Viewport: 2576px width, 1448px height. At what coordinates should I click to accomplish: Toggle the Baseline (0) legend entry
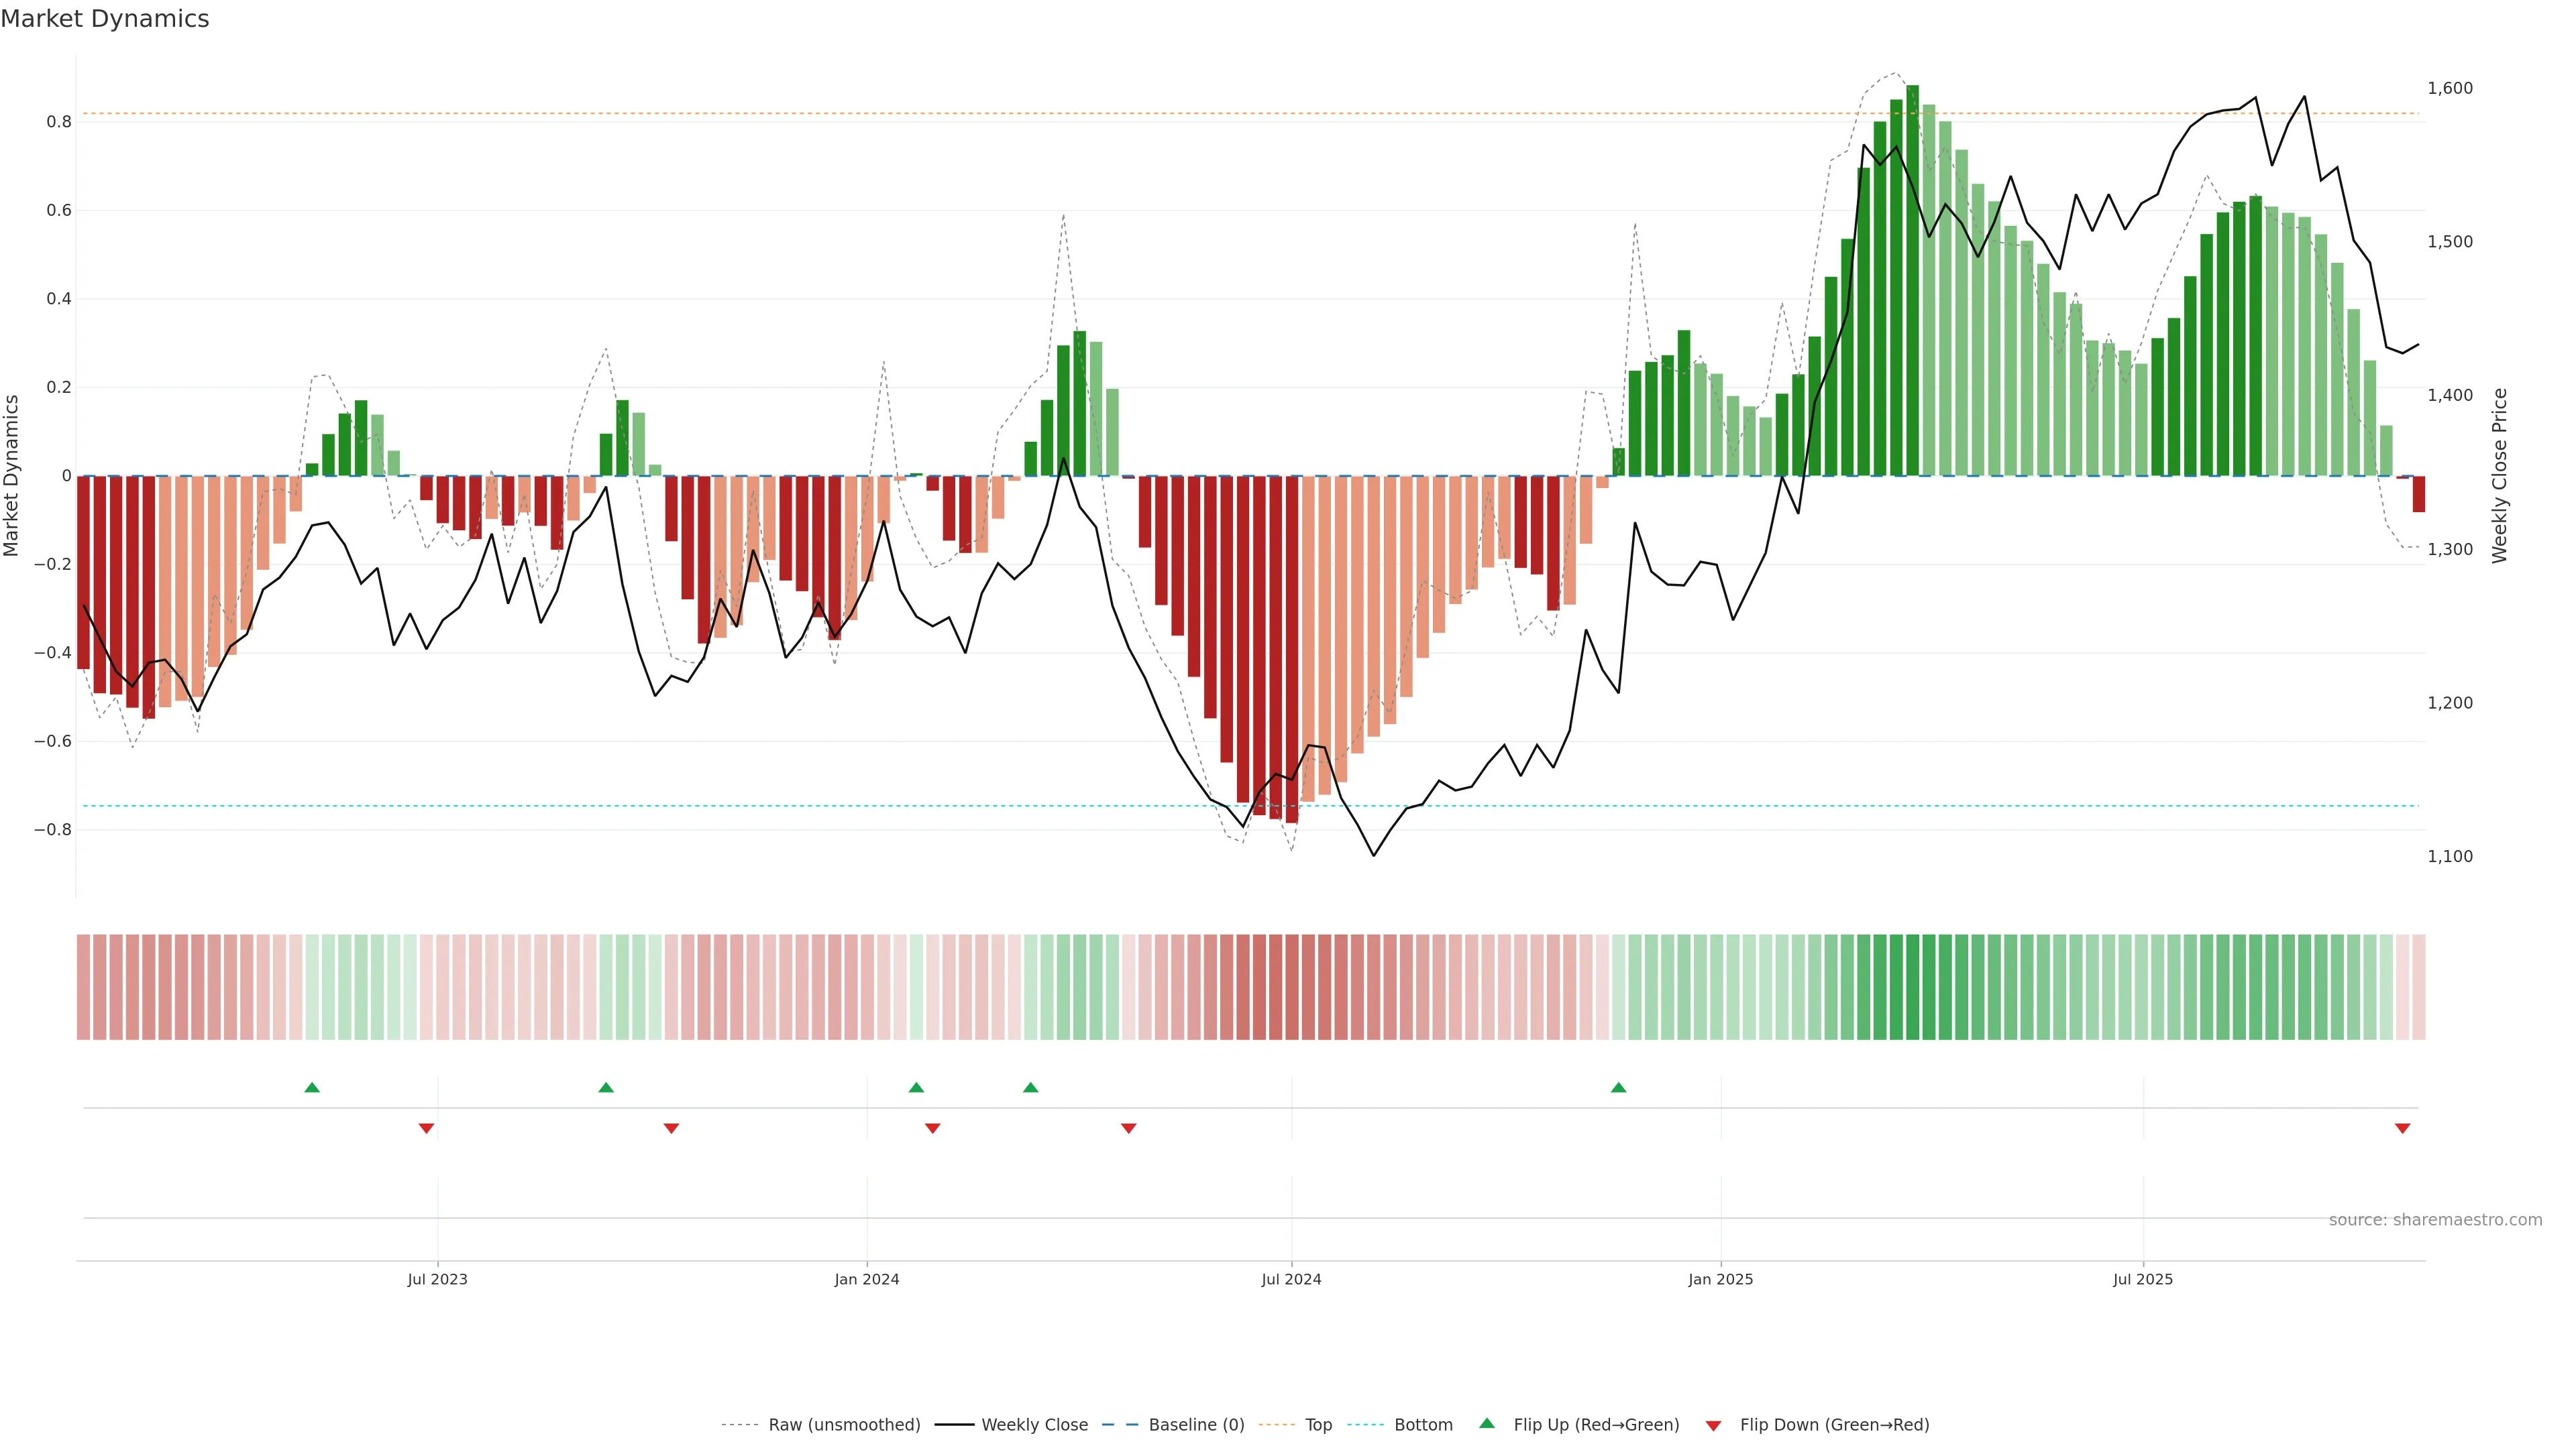[1196, 1424]
